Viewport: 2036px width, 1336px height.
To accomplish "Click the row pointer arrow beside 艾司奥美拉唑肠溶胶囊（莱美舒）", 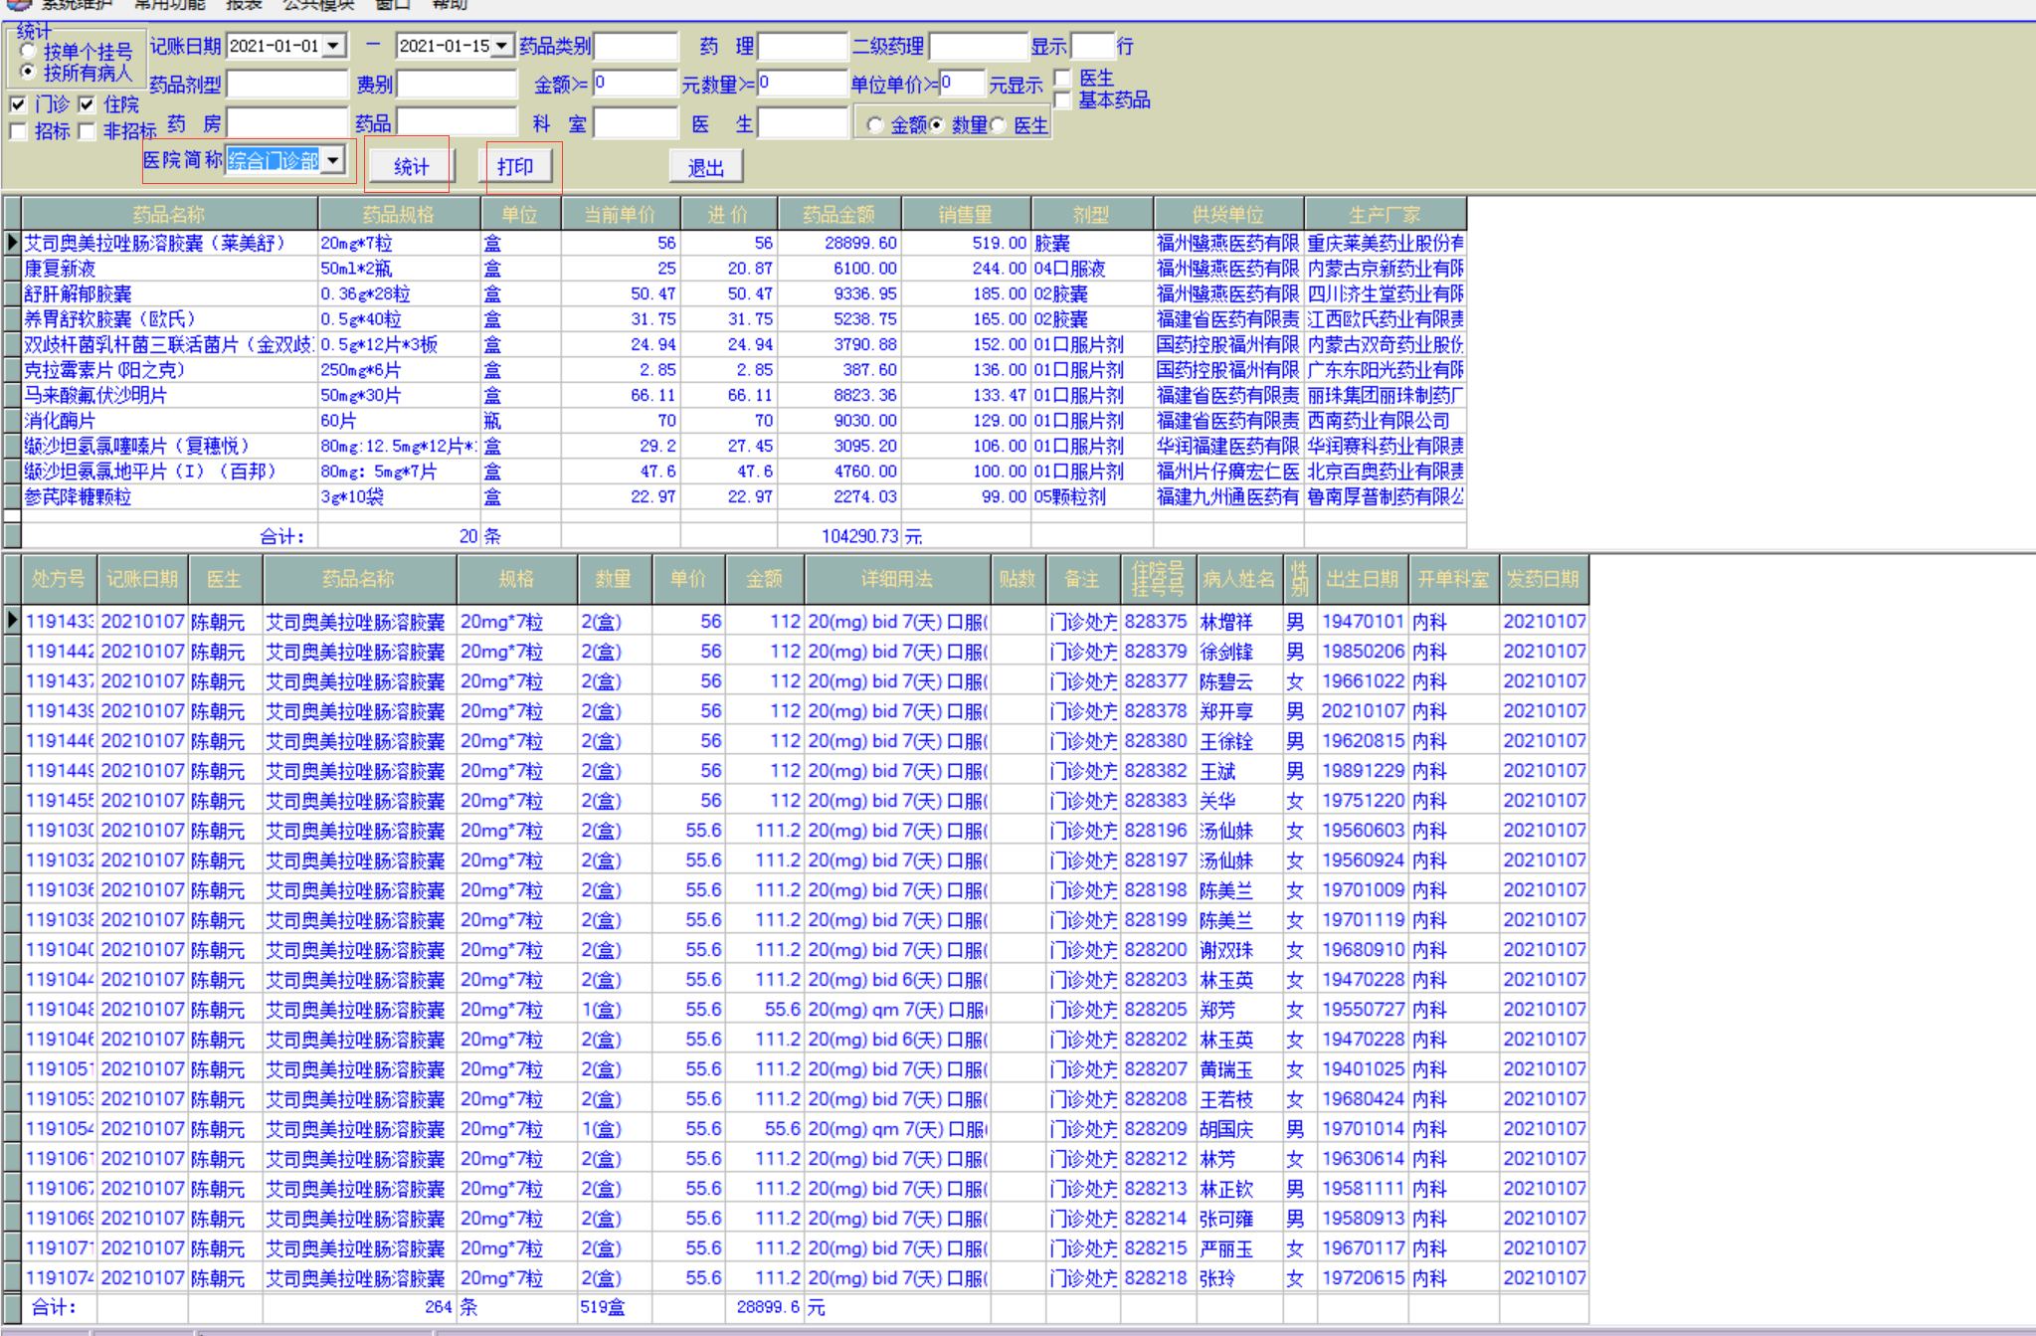I will [12, 243].
